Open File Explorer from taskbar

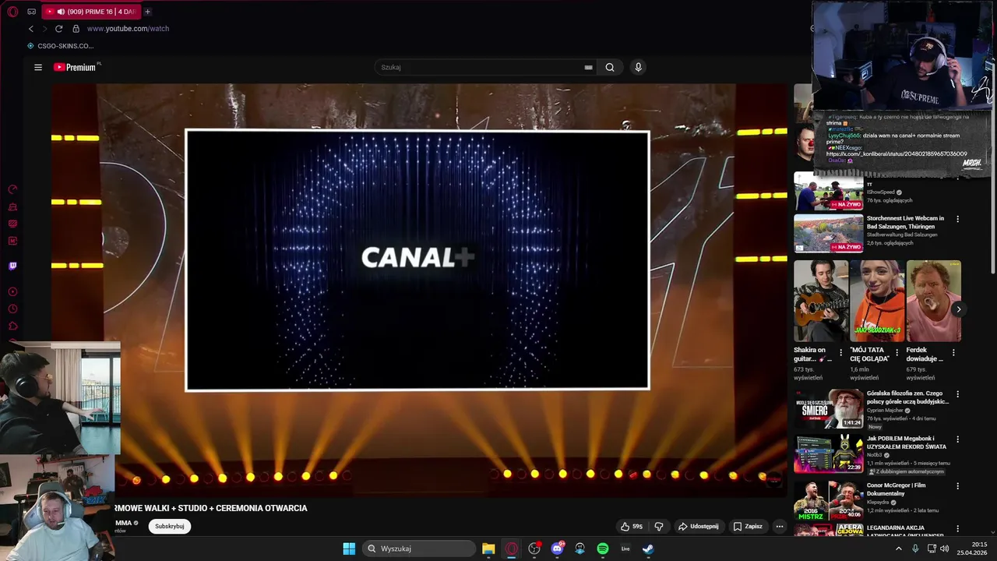pos(488,549)
